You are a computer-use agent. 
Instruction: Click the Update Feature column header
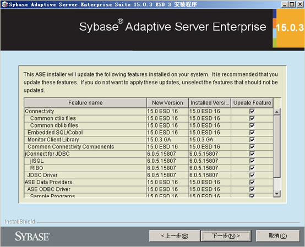pyautogui.click(x=252, y=103)
